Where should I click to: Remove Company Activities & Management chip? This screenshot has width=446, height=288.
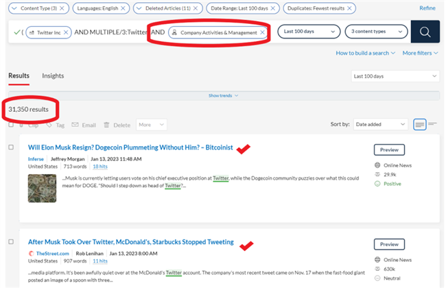[262, 32]
